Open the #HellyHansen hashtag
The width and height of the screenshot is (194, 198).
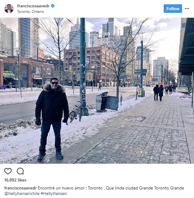[x=54, y=193]
